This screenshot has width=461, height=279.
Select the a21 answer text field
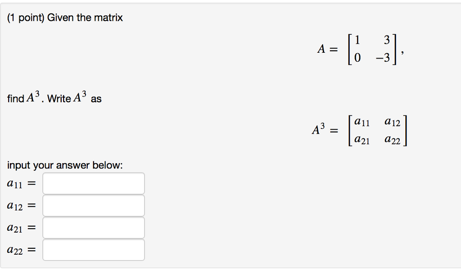94,228
